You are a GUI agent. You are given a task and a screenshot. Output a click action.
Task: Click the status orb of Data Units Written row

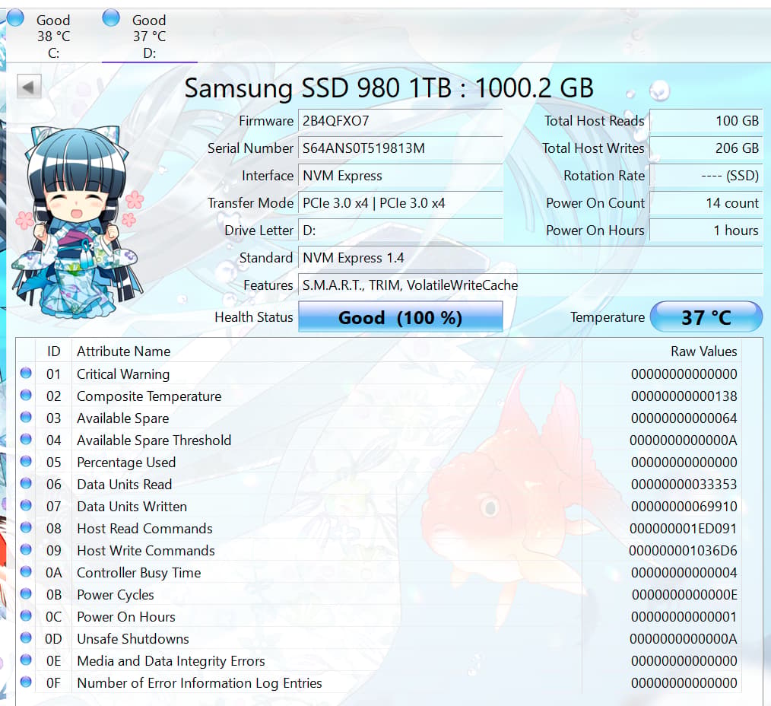tap(26, 506)
